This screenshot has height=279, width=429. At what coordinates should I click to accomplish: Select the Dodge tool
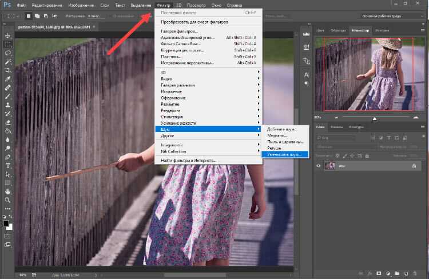coord(7,148)
